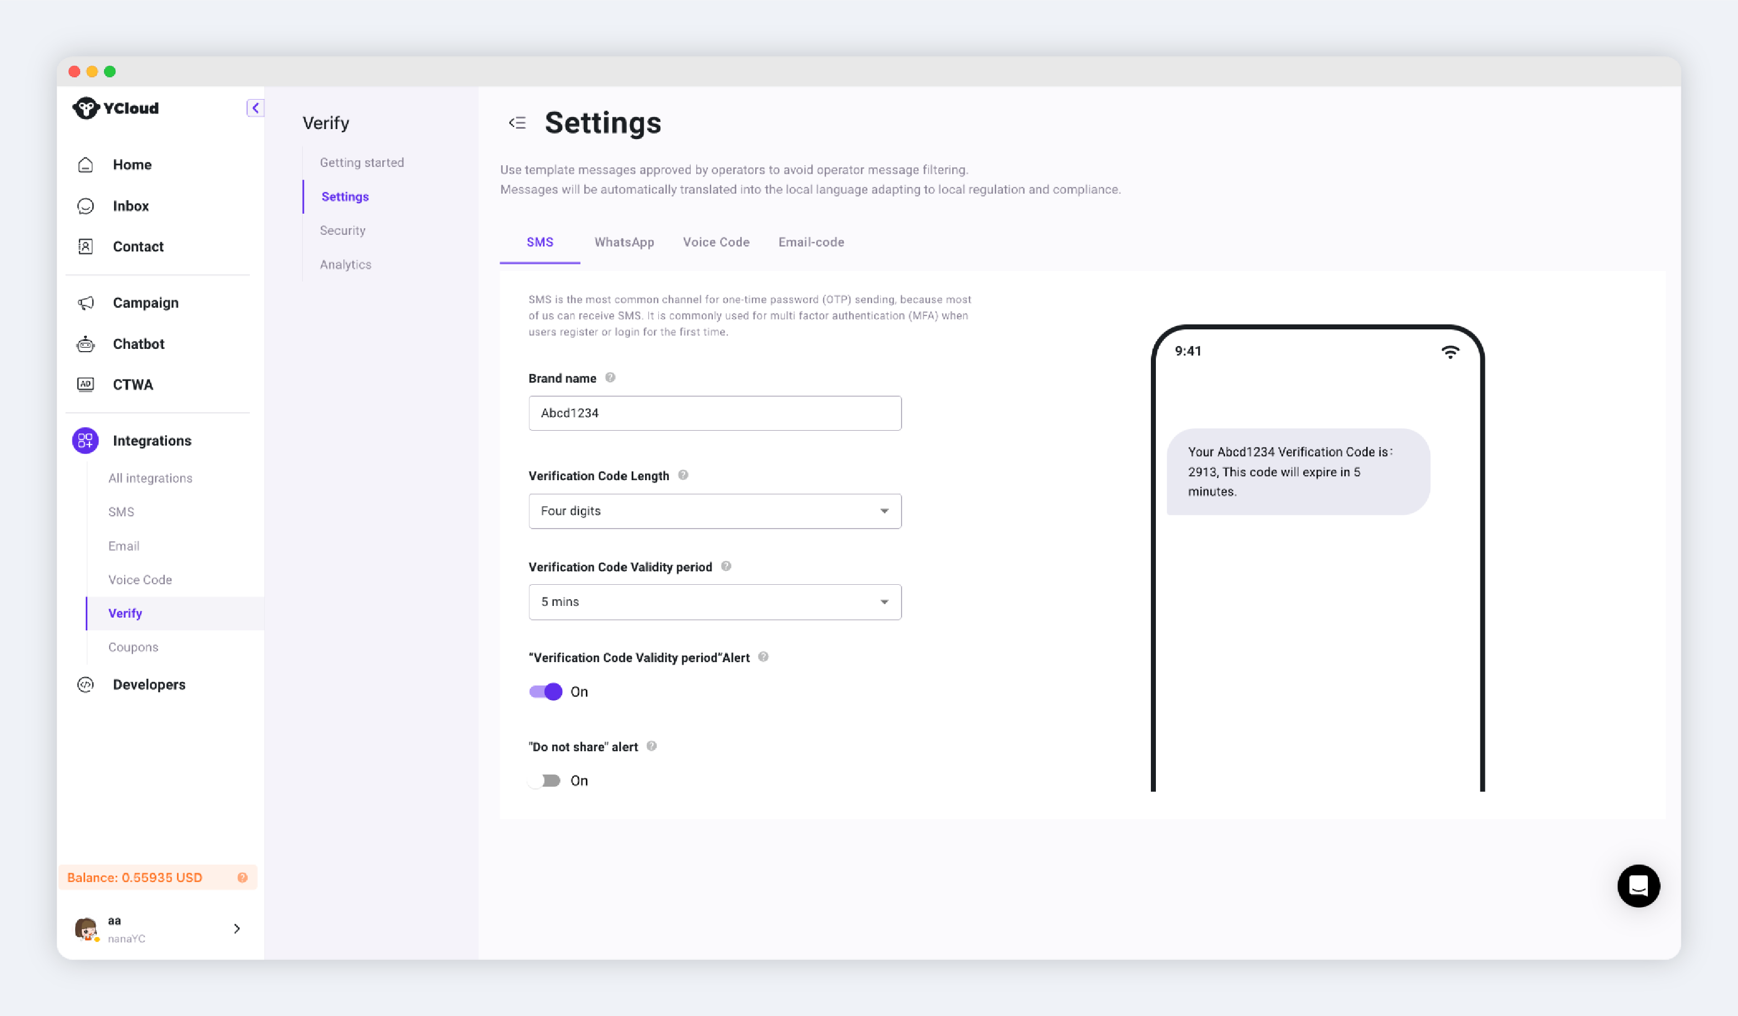The height and width of the screenshot is (1016, 1738).
Task: Open Security in Verify submenu
Action: 343,230
